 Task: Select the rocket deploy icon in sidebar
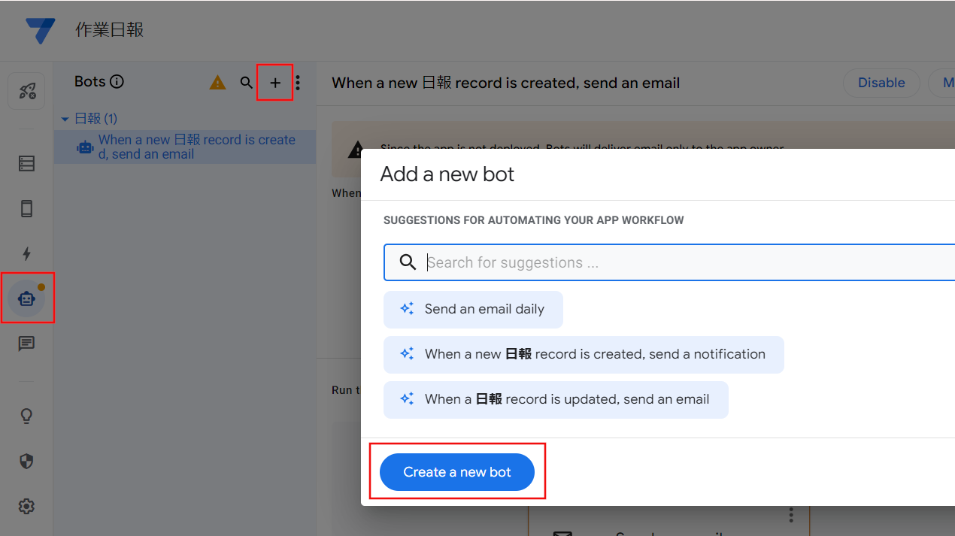(x=26, y=90)
